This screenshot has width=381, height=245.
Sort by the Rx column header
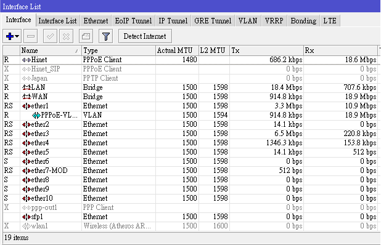coord(340,50)
